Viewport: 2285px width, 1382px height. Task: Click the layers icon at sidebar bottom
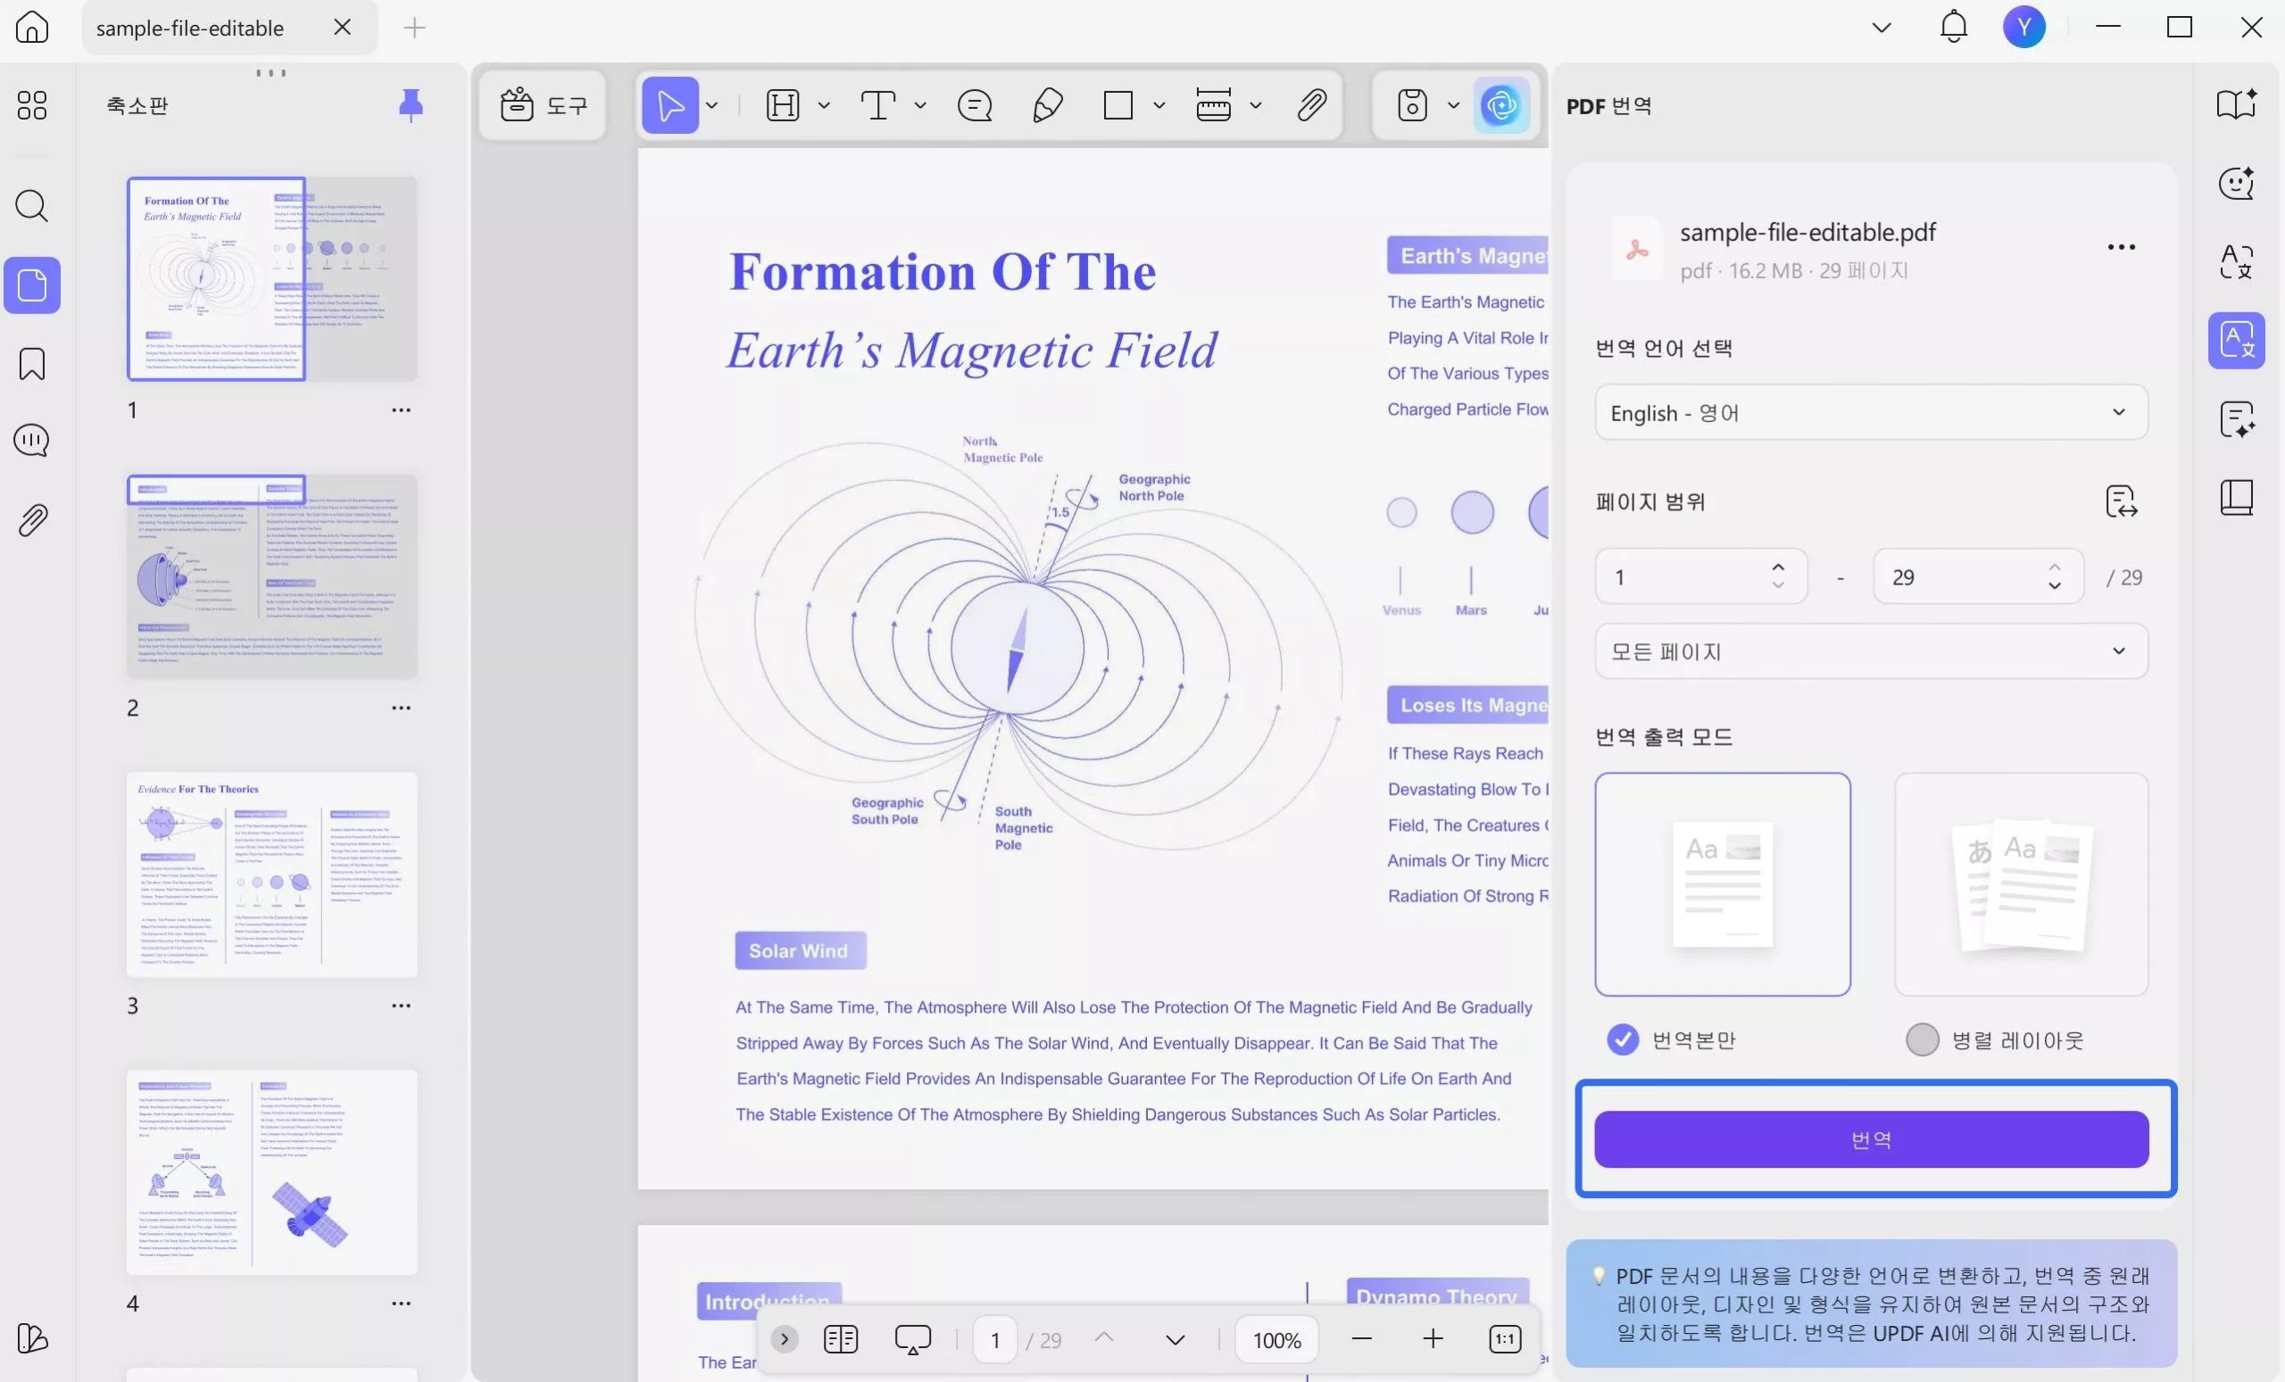click(32, 1338)
